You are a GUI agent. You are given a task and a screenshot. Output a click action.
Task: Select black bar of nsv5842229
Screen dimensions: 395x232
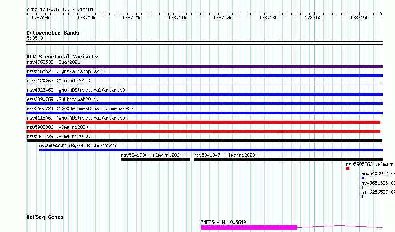pyautogui.click(x=204, y=141)
